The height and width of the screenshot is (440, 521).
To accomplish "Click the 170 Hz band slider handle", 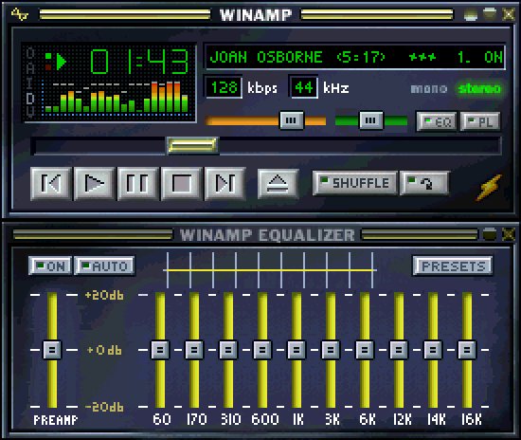I will 194,350.
